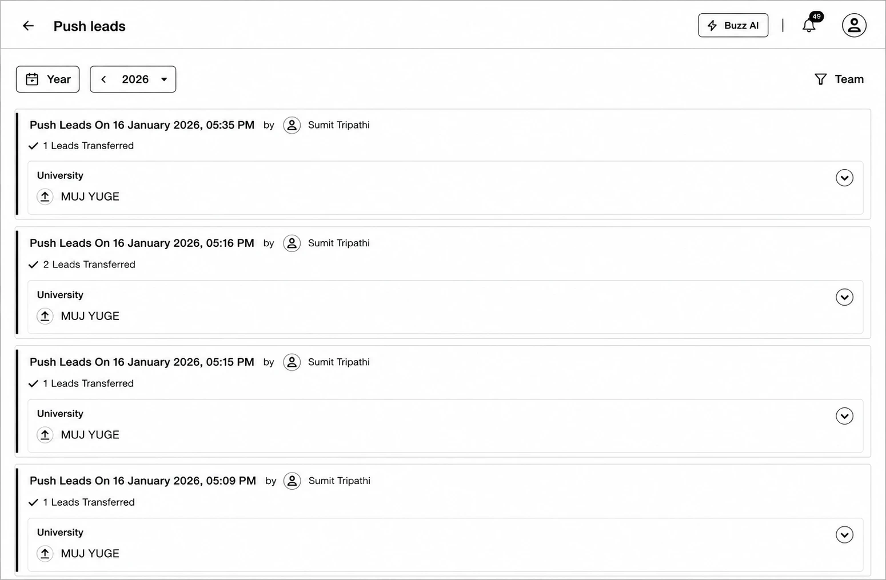The width and height of the screenshot is (886, 580).
Task: Click University label in 05:16 PM card
Action: click(x=60, y=295)
